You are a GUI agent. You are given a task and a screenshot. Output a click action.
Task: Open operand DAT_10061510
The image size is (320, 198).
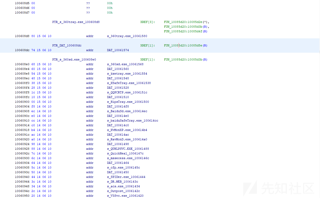[x=118, y=97]
